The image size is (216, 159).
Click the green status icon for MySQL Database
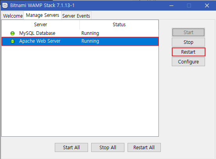coord(13,33)
